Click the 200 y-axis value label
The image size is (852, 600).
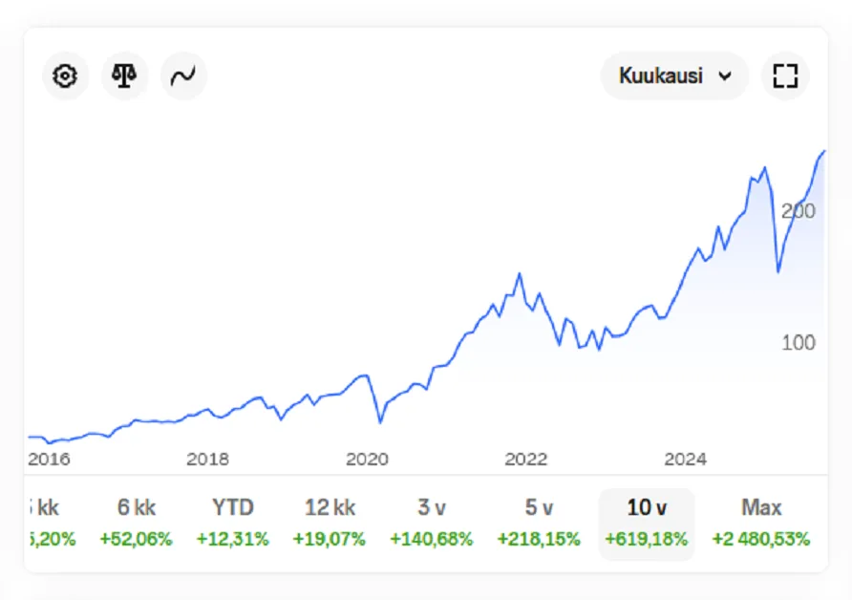coord(798,211)
